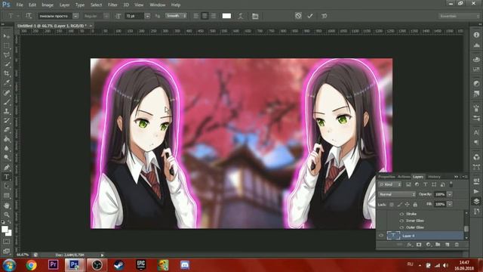483x272 pixels.
Task: Select the Move tool
Action: [7, 36]
